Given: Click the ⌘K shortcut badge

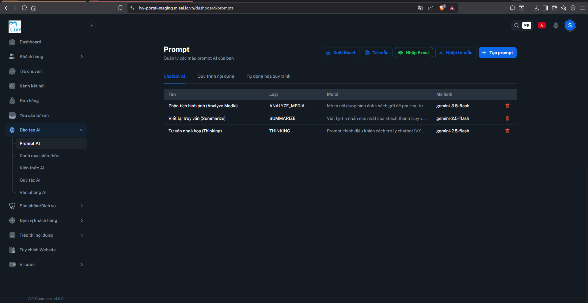Looking at the screenshot, I should click(x=527, y=25).
